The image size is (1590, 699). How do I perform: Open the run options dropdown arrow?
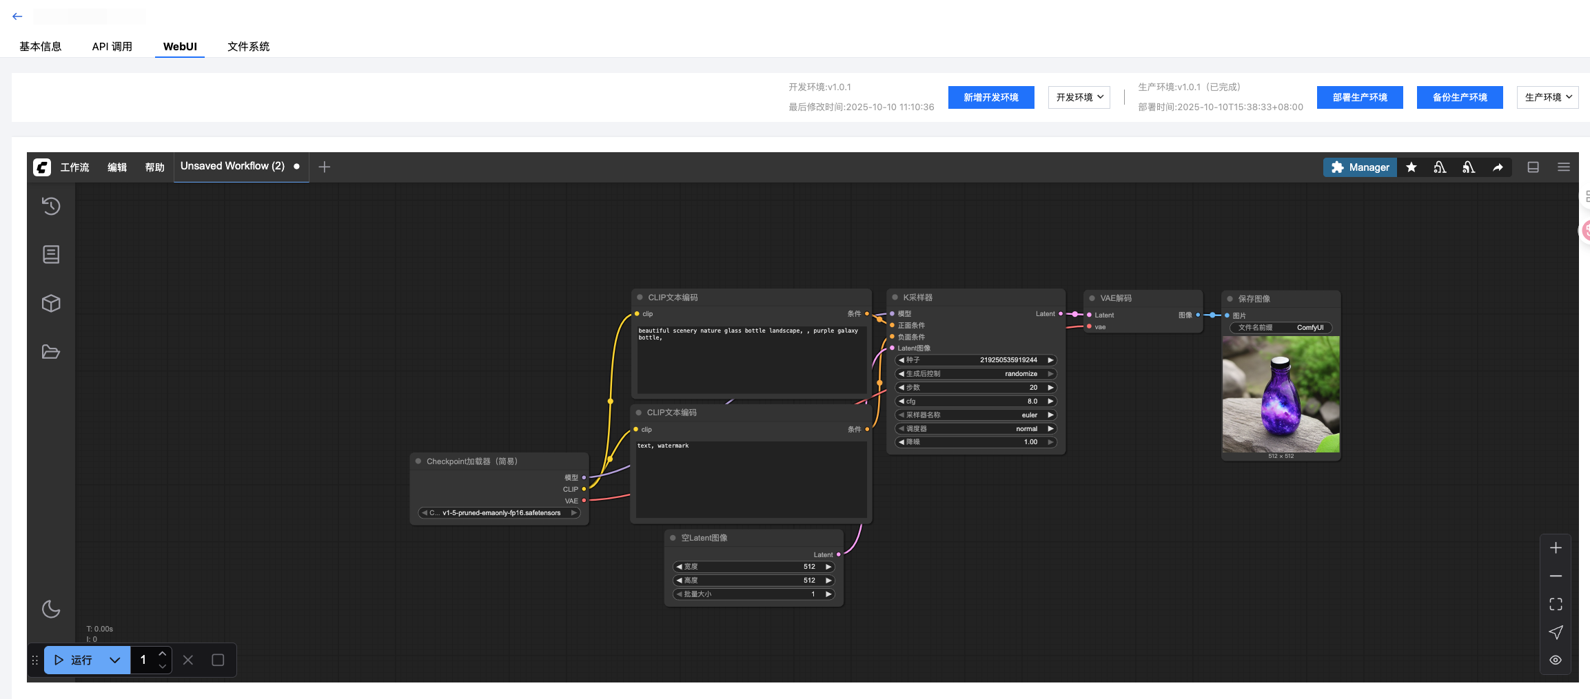pyautogui.click(x=115, y=660)
